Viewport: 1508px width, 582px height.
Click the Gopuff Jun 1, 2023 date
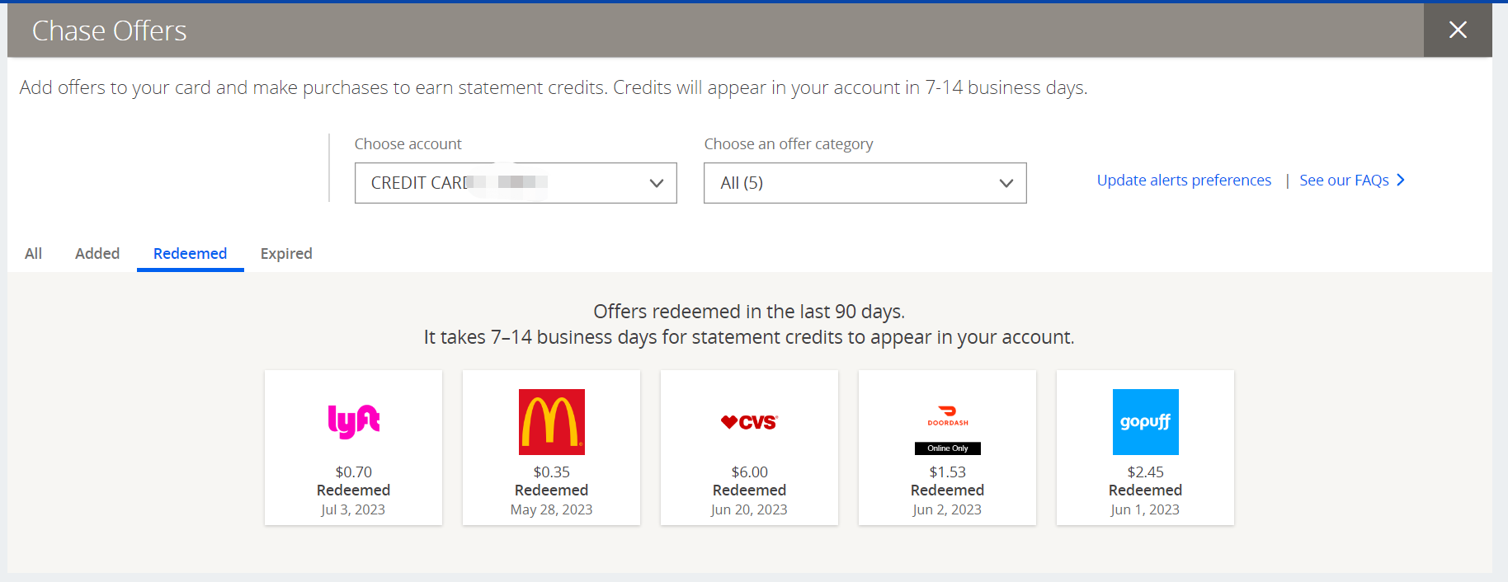1145,509
